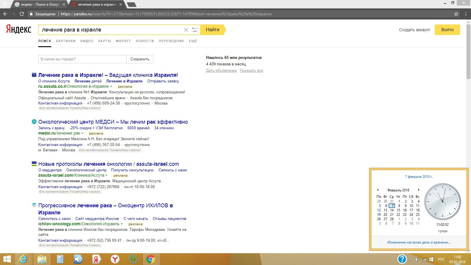
Task: Clear the search query with X icon
Action: click(x=186, y=30)
